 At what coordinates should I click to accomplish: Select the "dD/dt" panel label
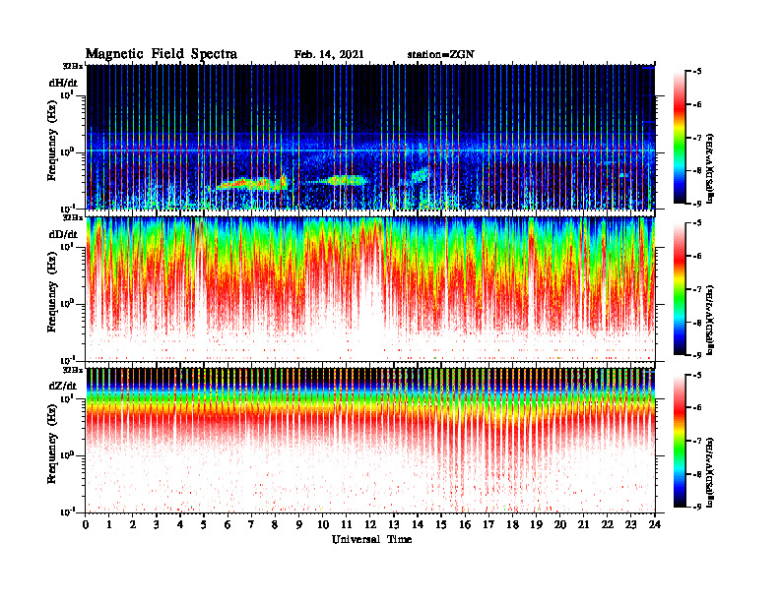(x=63, y=234)
